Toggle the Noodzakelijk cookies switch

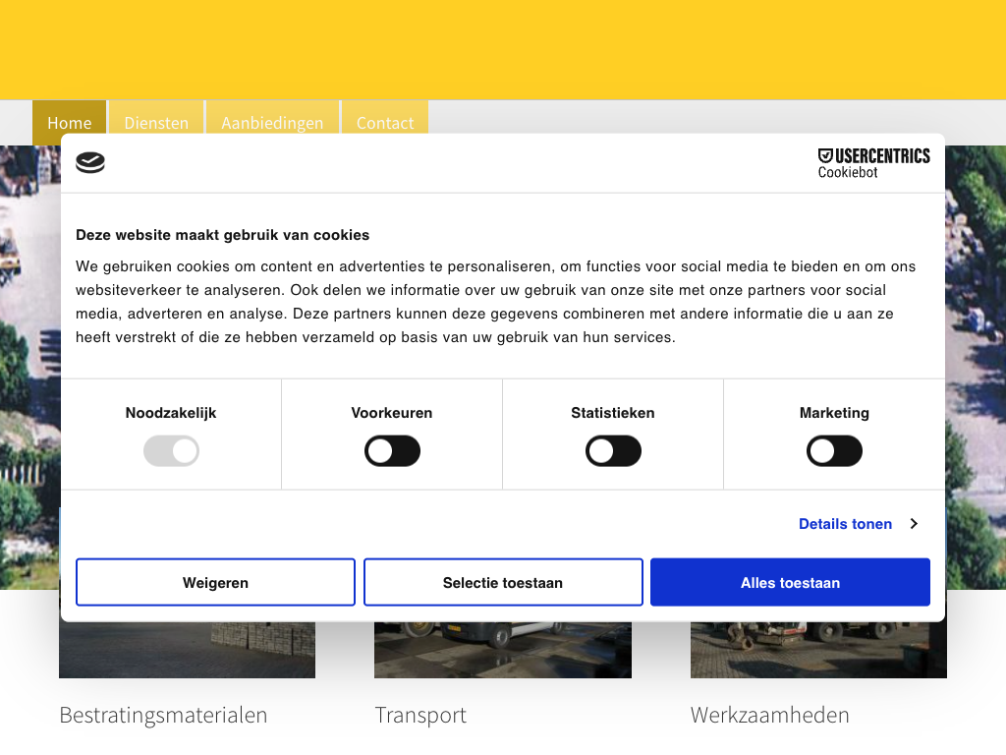coord(171,452)
